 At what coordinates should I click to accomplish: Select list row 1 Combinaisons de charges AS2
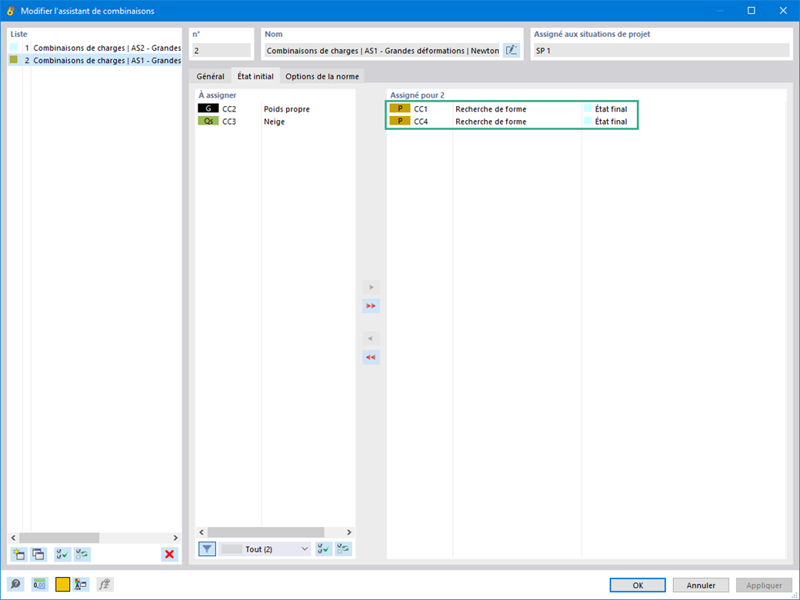click(x=95, y=48)
